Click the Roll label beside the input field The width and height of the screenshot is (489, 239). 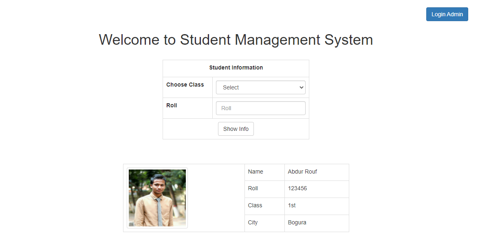point(172,106)
